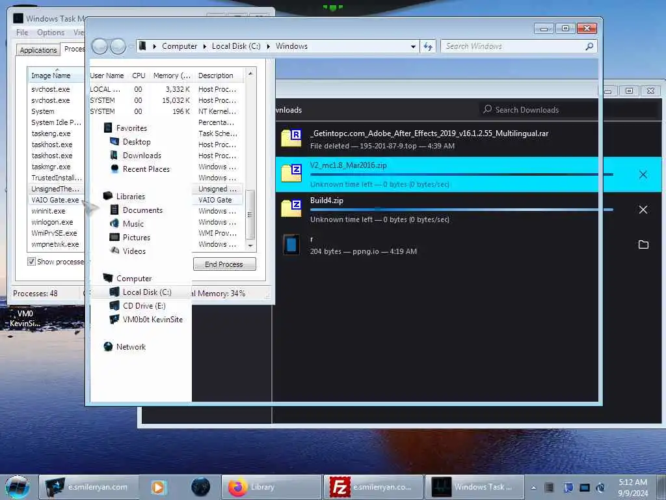Open the Music library
This screenshot has width=666, height=500.
pos(133,224)
